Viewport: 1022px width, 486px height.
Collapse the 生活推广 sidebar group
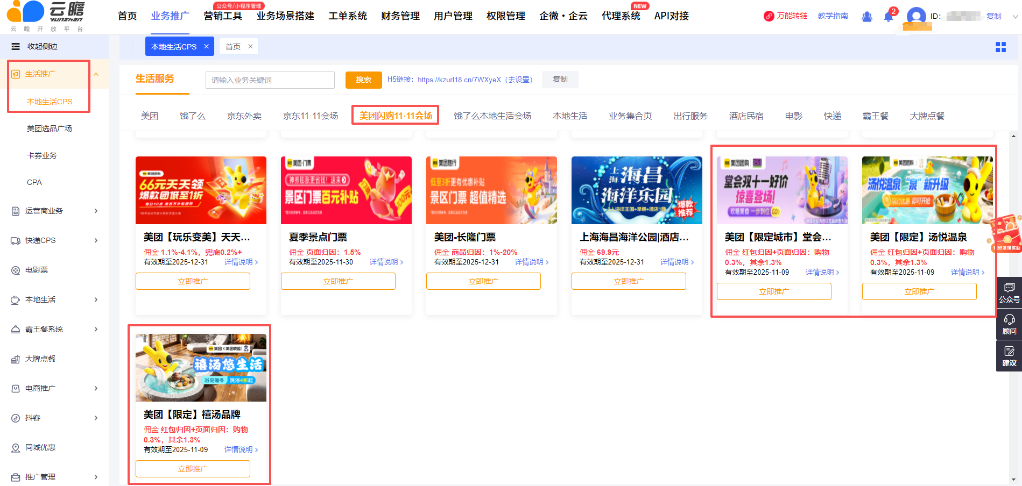point(96,74)
